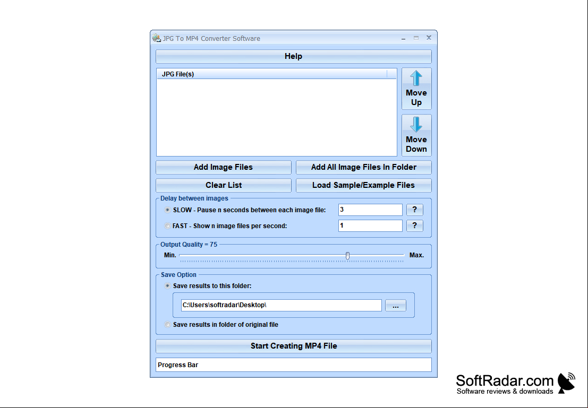The height and width of the screenshot is (408, 588).
Task: Click the output folder path field
Action: [281, 305]
